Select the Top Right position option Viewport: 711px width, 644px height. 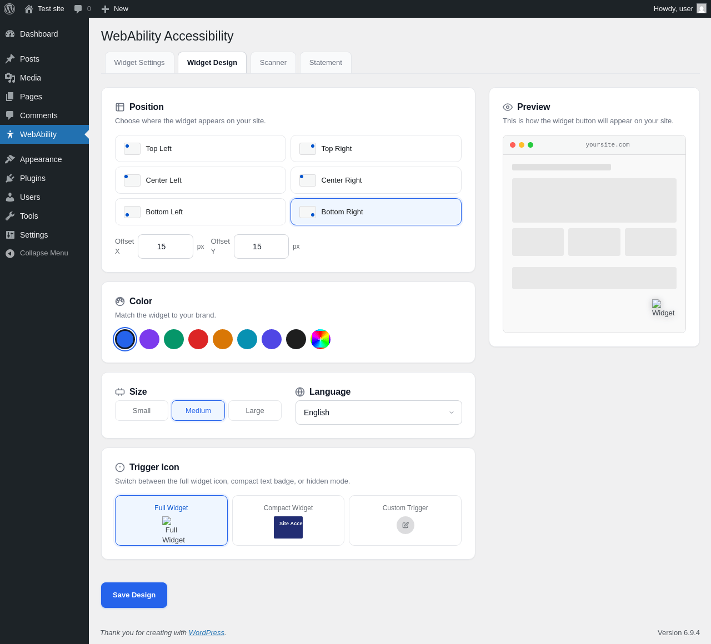tap(376, 149)
